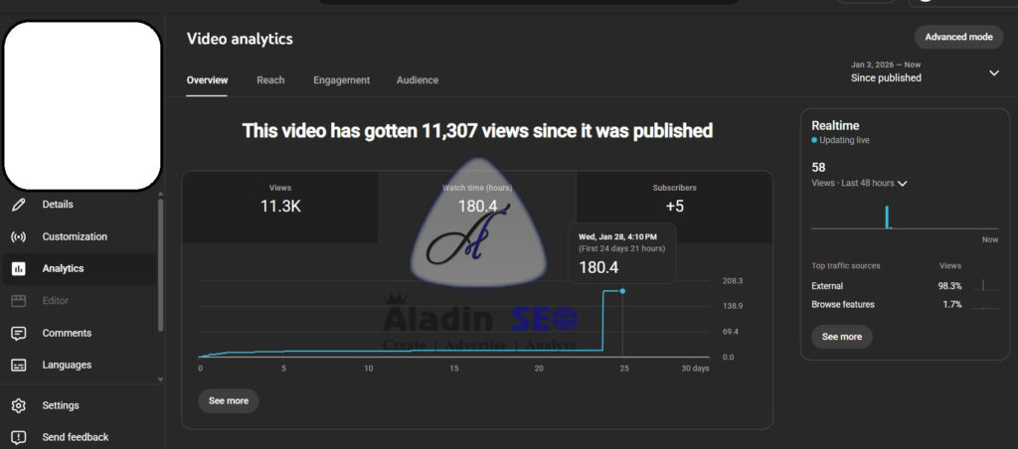Open Customization via its broadcast icon
Image resolution: width=1018 pixels, height=449 pixels.
(x=18, y=237)
